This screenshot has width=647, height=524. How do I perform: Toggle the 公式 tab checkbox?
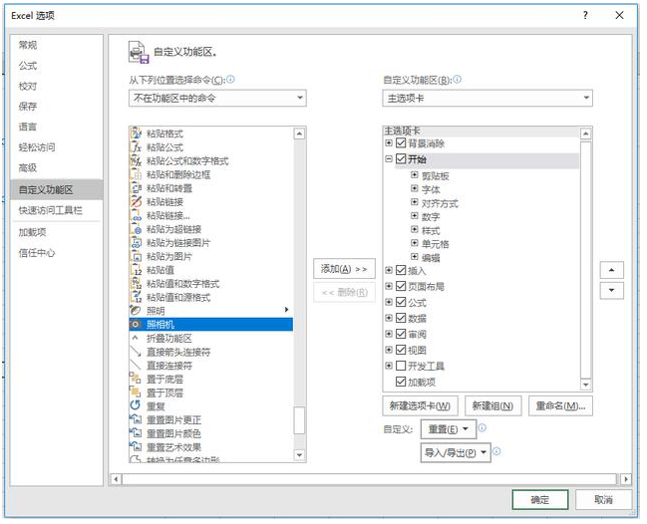coord(401,302)
